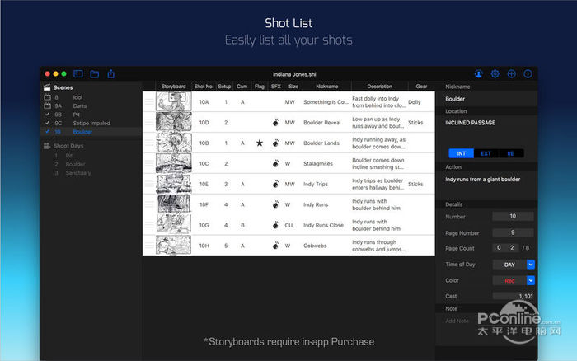Image resolution: width=577 pixels, height=361 pixels.
Task: Click the SFX bomb icon for 10D
Action: [275, 123]
